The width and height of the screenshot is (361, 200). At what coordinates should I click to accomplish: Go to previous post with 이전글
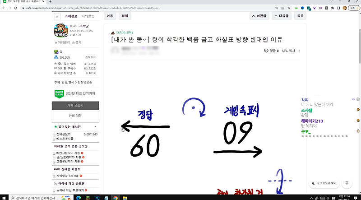[x=259, y=16]
